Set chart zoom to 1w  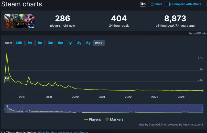(30, 43)
